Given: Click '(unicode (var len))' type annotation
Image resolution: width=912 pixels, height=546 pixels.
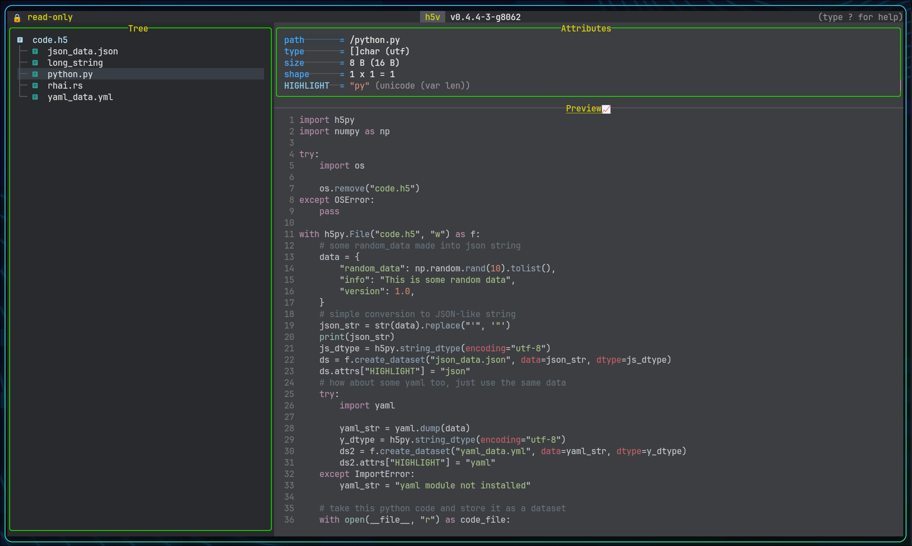Looking at the screenshot, I should tap(422, 85).
